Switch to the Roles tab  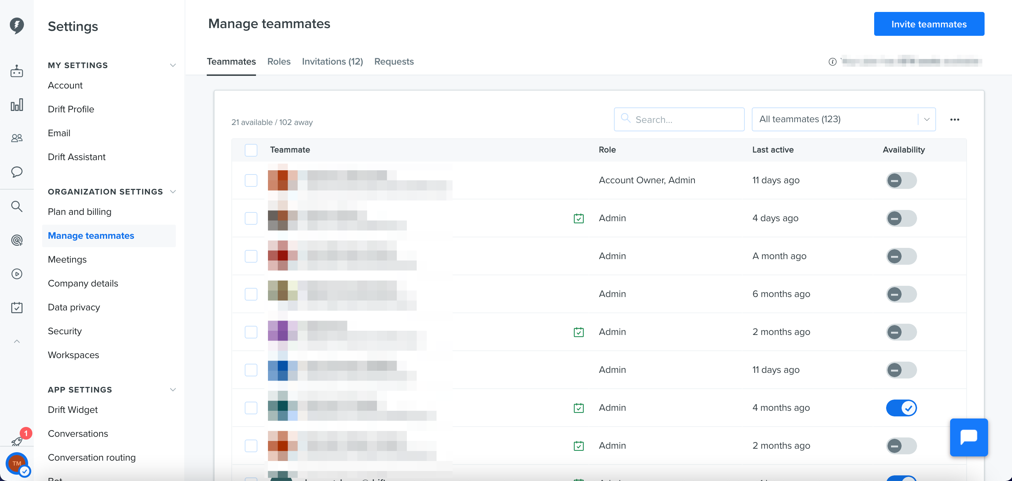(x=278, y=61)
